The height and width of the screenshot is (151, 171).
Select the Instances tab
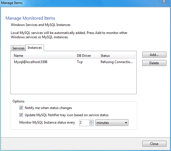coord(35,48)
